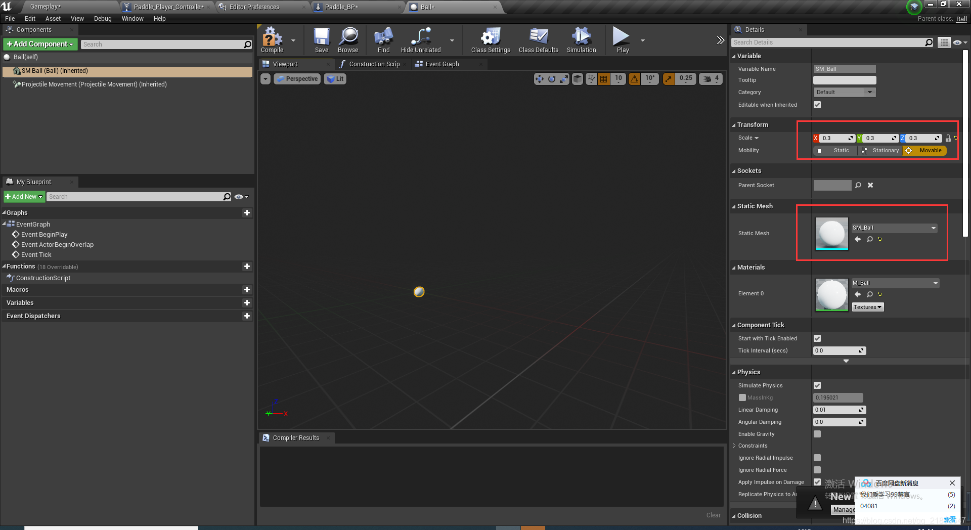
Task: Uncheck Start with Tick Enabled
Action: pyautogui.click(x=817, y=338)
